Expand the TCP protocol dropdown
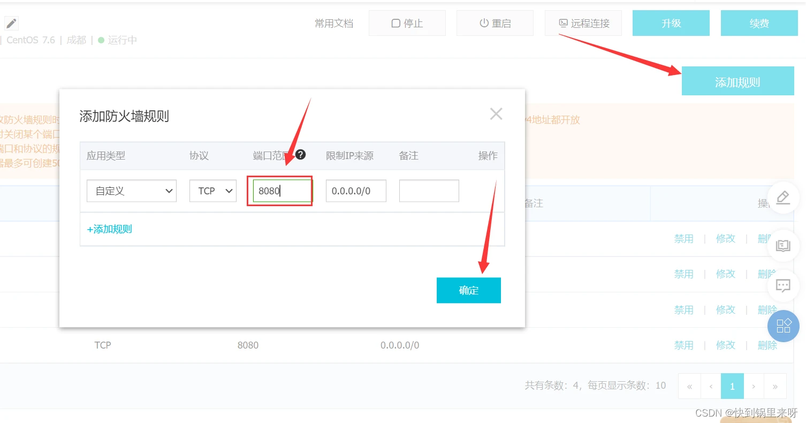 213,191
